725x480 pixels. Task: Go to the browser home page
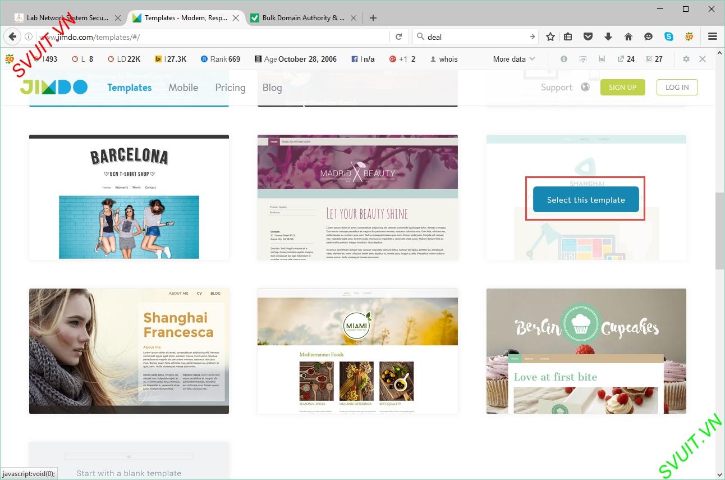(x=628, y=36)
